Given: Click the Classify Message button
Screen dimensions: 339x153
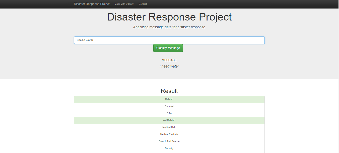Looking at the screenshot, I should [x=168, y=48].
